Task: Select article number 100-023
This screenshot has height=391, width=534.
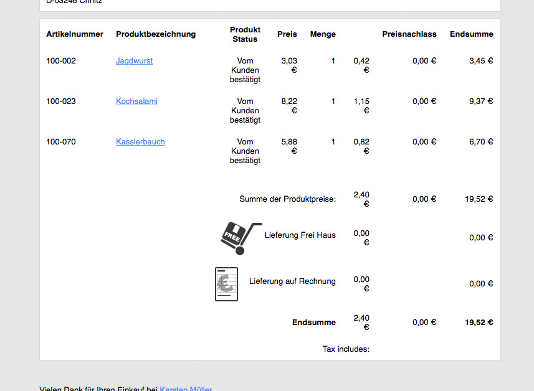Action: pos(61,101)
